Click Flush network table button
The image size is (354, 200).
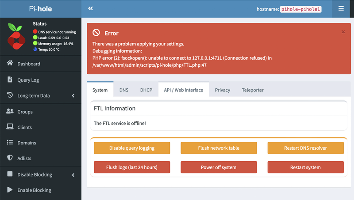point(219,148)
